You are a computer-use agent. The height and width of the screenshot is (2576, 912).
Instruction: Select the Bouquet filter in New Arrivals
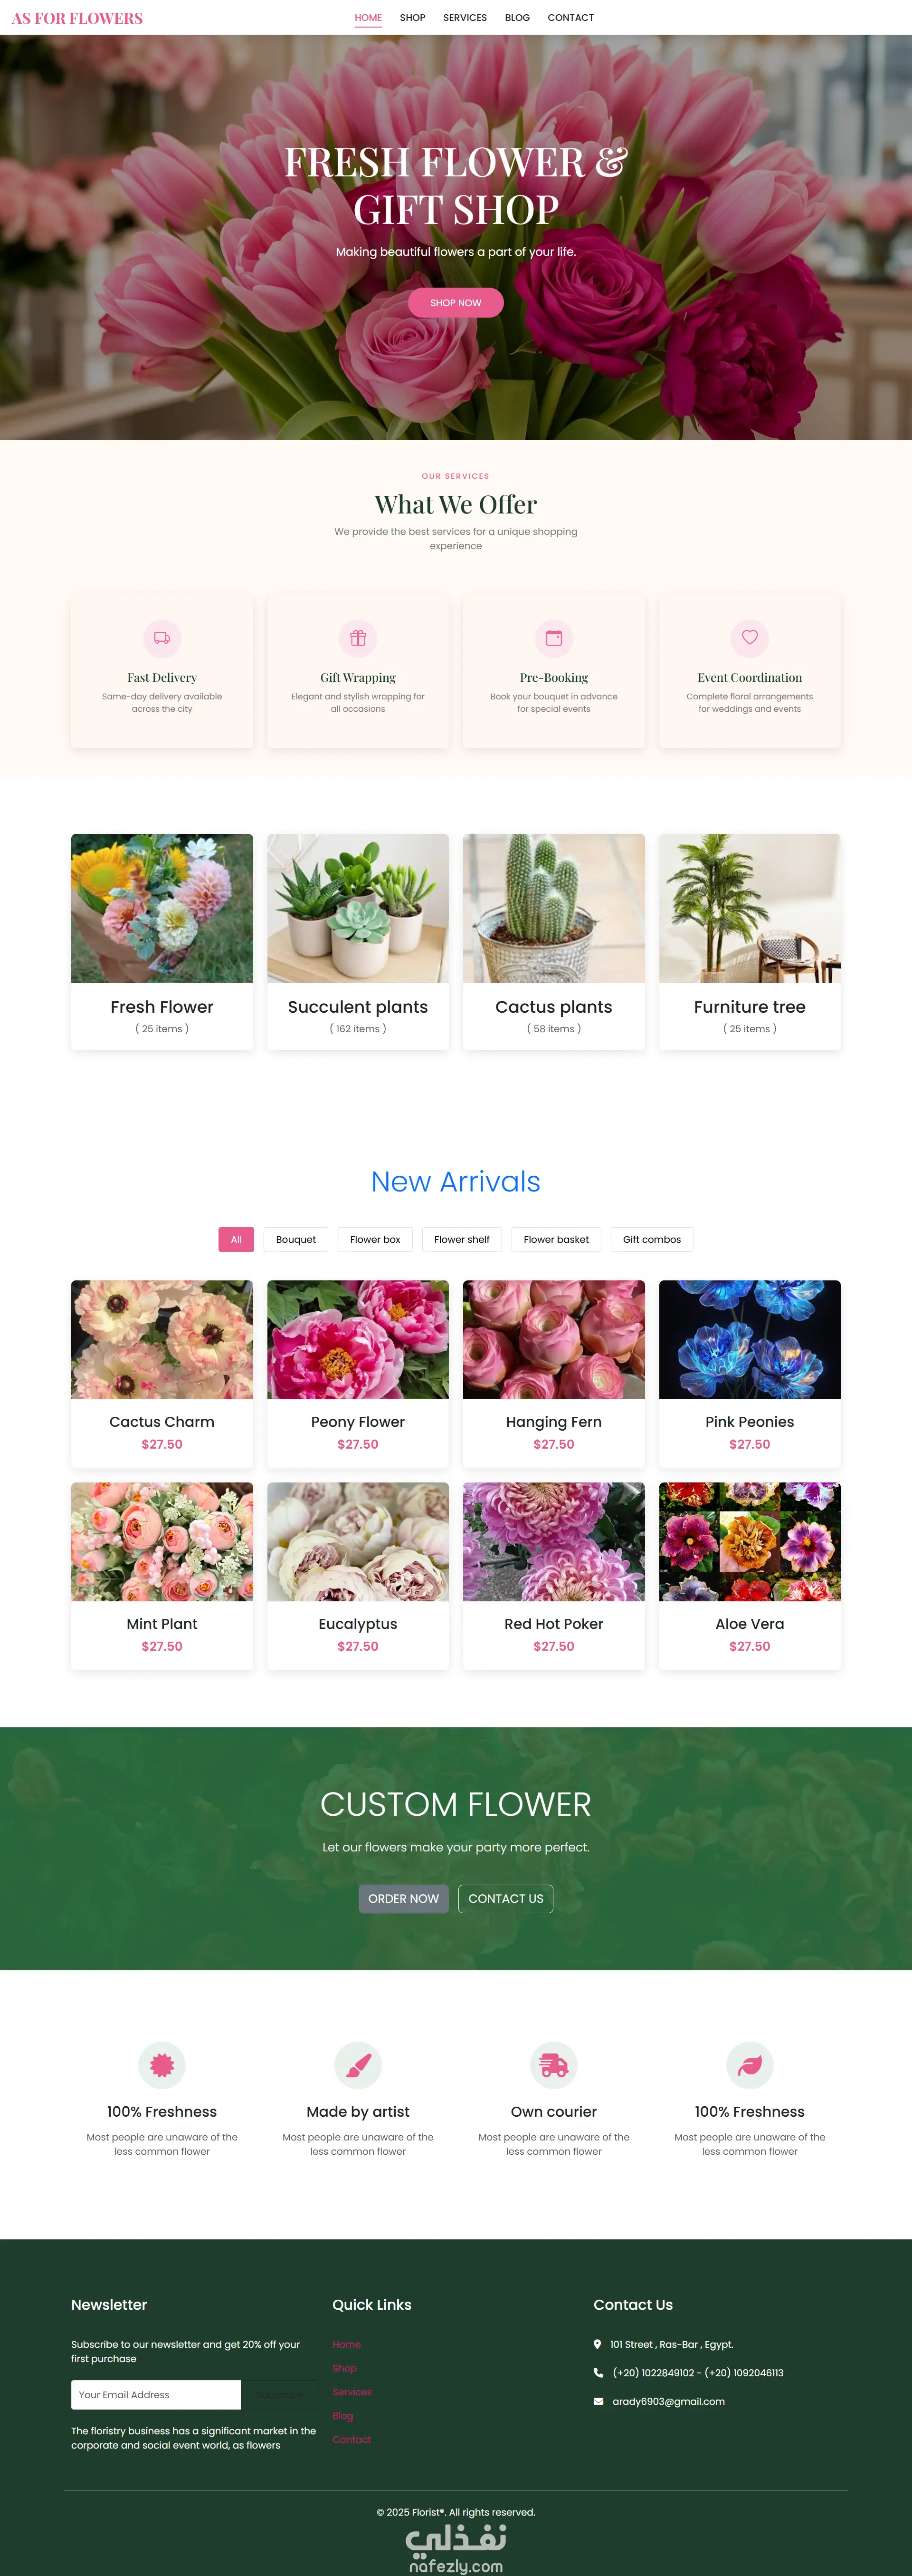click(x=295, y=1239)
